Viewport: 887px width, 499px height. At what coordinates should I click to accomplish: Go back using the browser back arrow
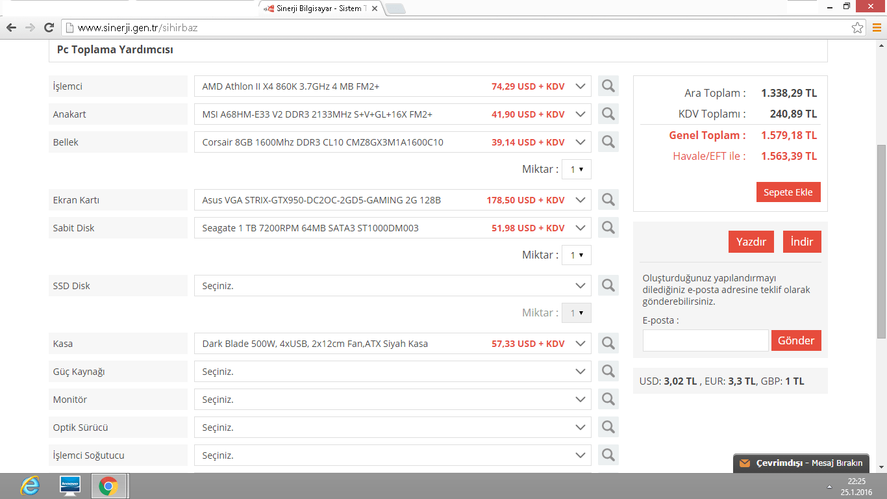11,28
